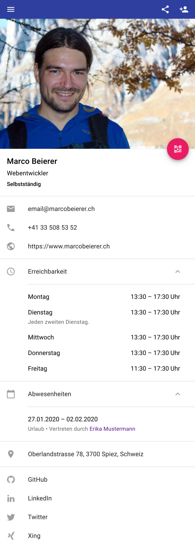Viewport: 195px width, 548px height.
Task: Open the hamburger navigation menu
Action: point(11,9)
